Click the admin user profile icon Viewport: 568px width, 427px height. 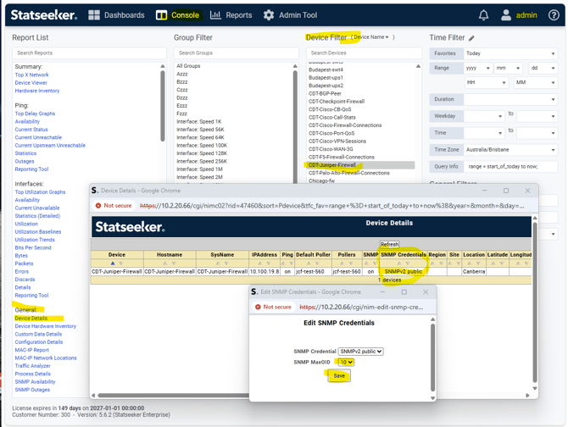506,15
